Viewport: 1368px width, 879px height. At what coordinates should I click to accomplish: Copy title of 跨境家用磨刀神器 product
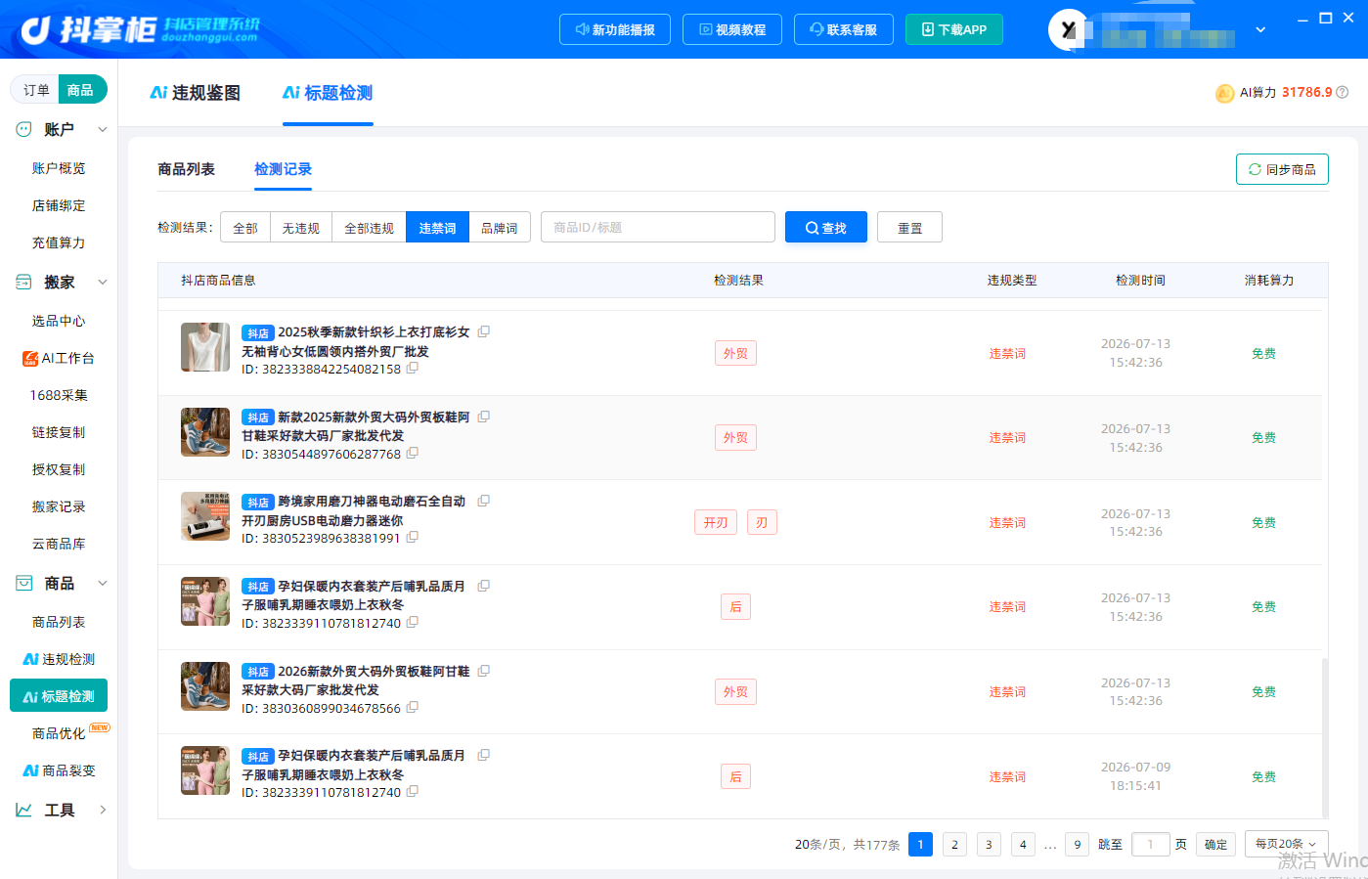click(x=483, y=501)
